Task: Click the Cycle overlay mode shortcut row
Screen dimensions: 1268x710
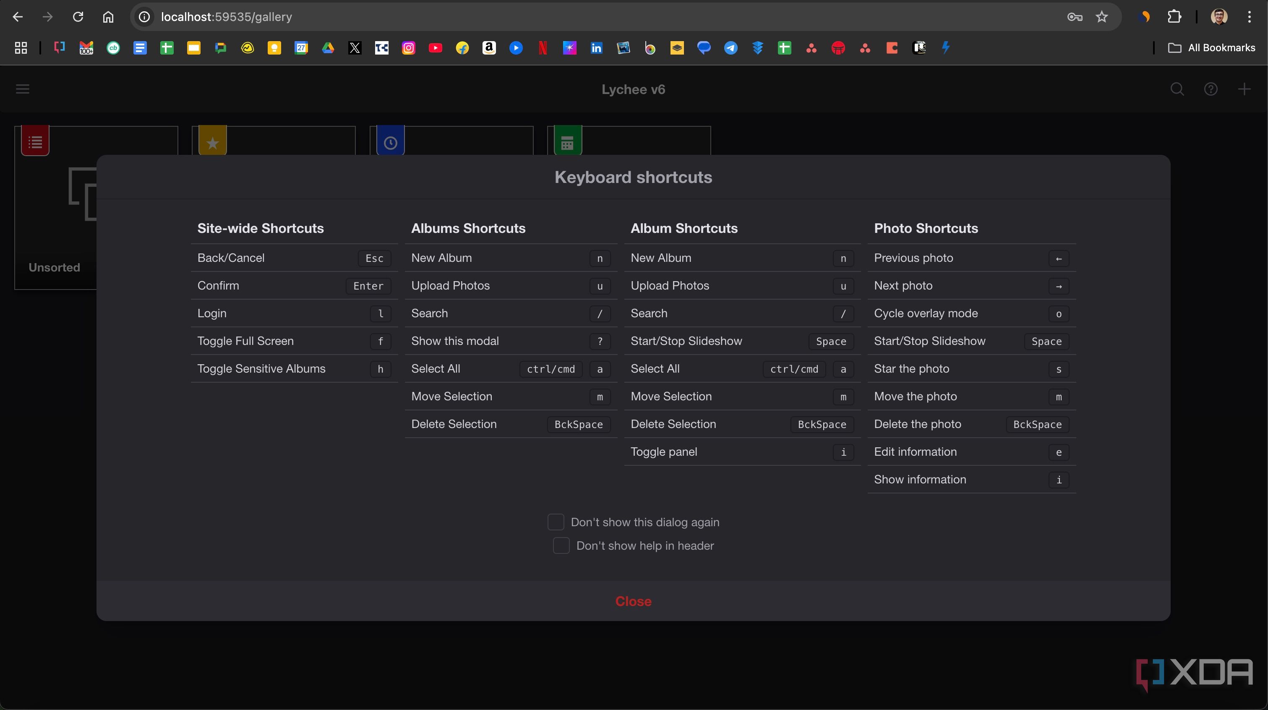Action: [971, 313]
